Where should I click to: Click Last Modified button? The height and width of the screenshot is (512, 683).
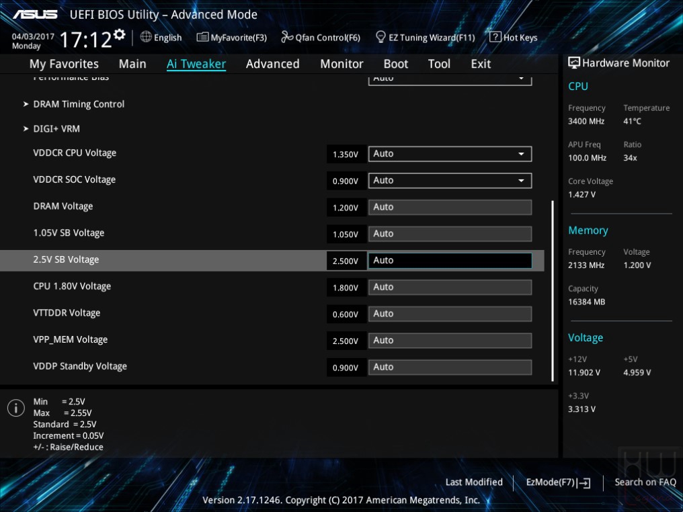coord(474,482)
